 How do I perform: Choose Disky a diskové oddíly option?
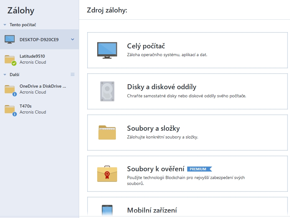point(187,91)
